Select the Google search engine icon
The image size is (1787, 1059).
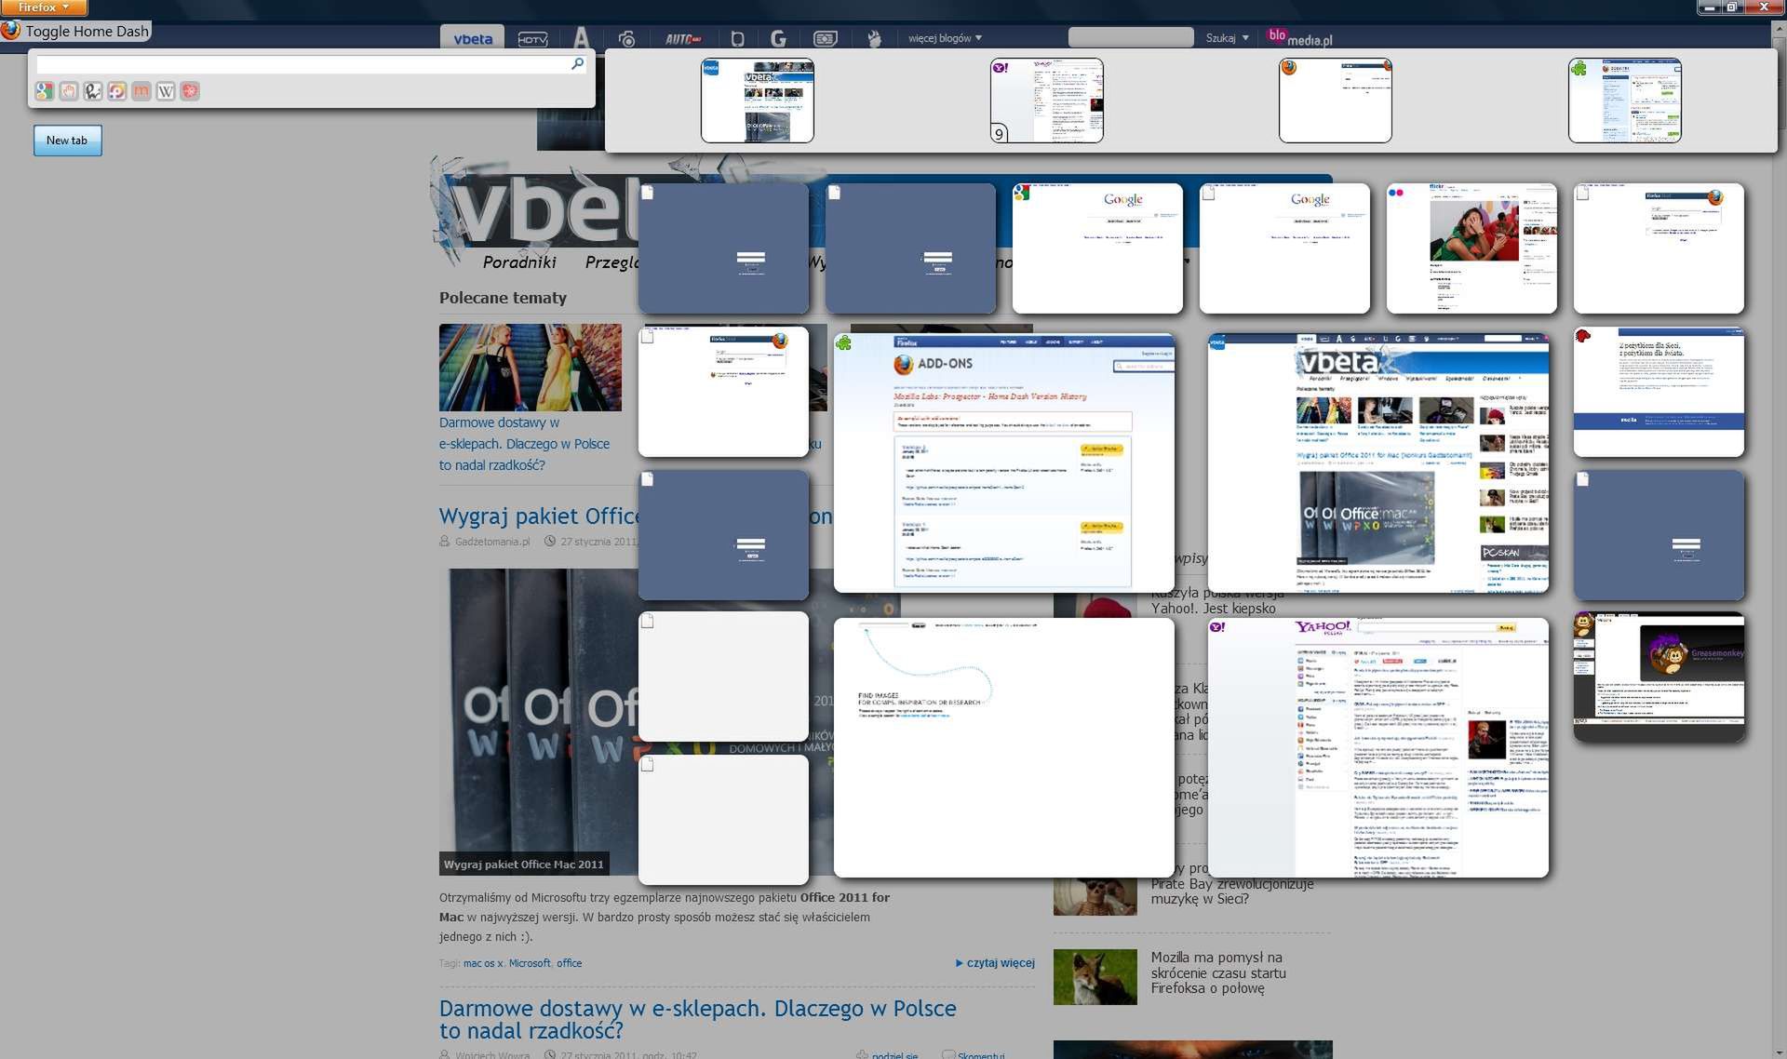pyautogui.click(x=45, y=91)
